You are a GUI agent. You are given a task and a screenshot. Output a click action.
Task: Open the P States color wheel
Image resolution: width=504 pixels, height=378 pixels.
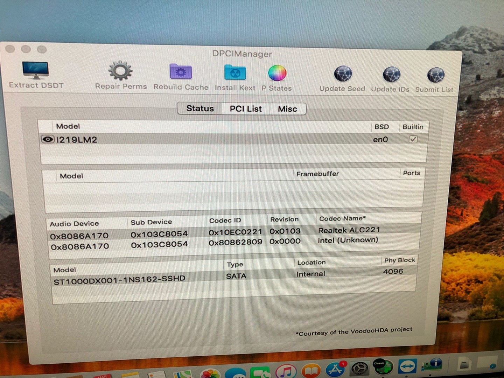point(277,73)
